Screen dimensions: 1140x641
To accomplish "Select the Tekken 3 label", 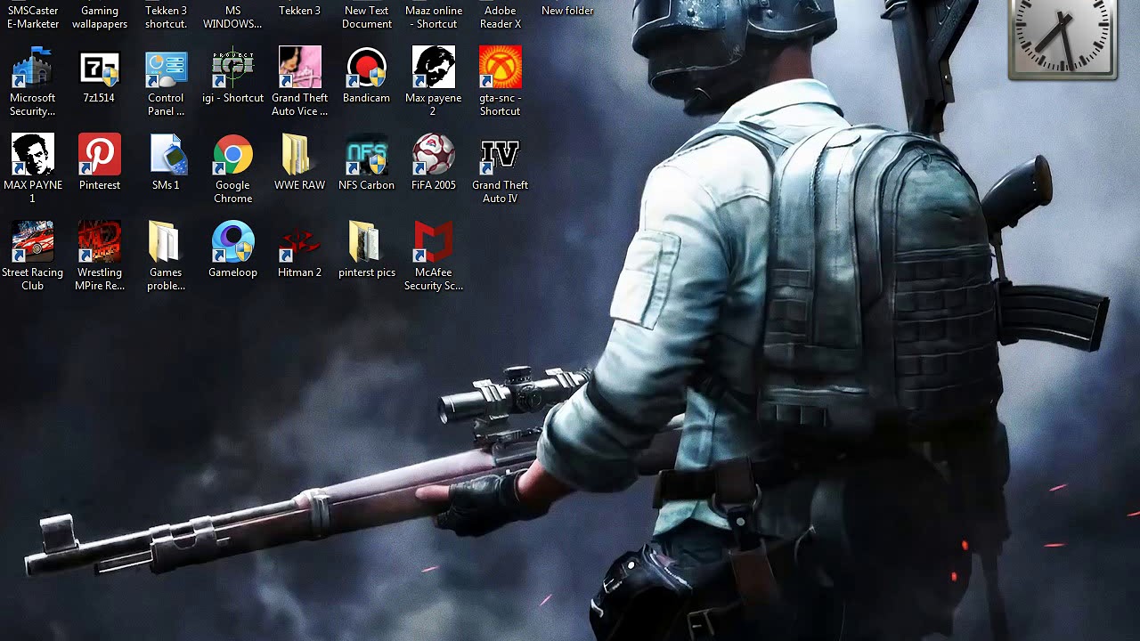I will click(299, 11).
